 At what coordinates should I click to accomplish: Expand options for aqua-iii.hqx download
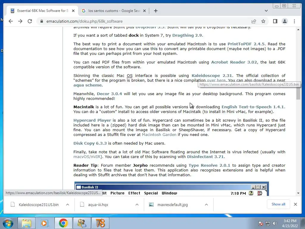pyautogui.click(x=137, y=205)
